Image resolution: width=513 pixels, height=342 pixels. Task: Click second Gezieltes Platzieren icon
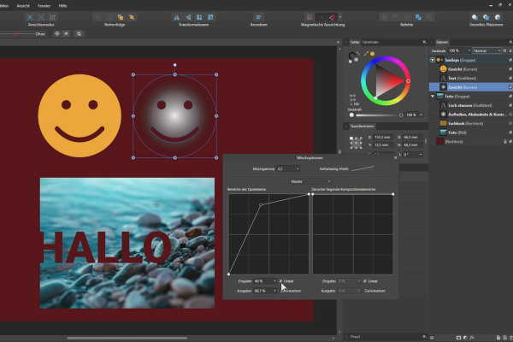pos(486,17)
